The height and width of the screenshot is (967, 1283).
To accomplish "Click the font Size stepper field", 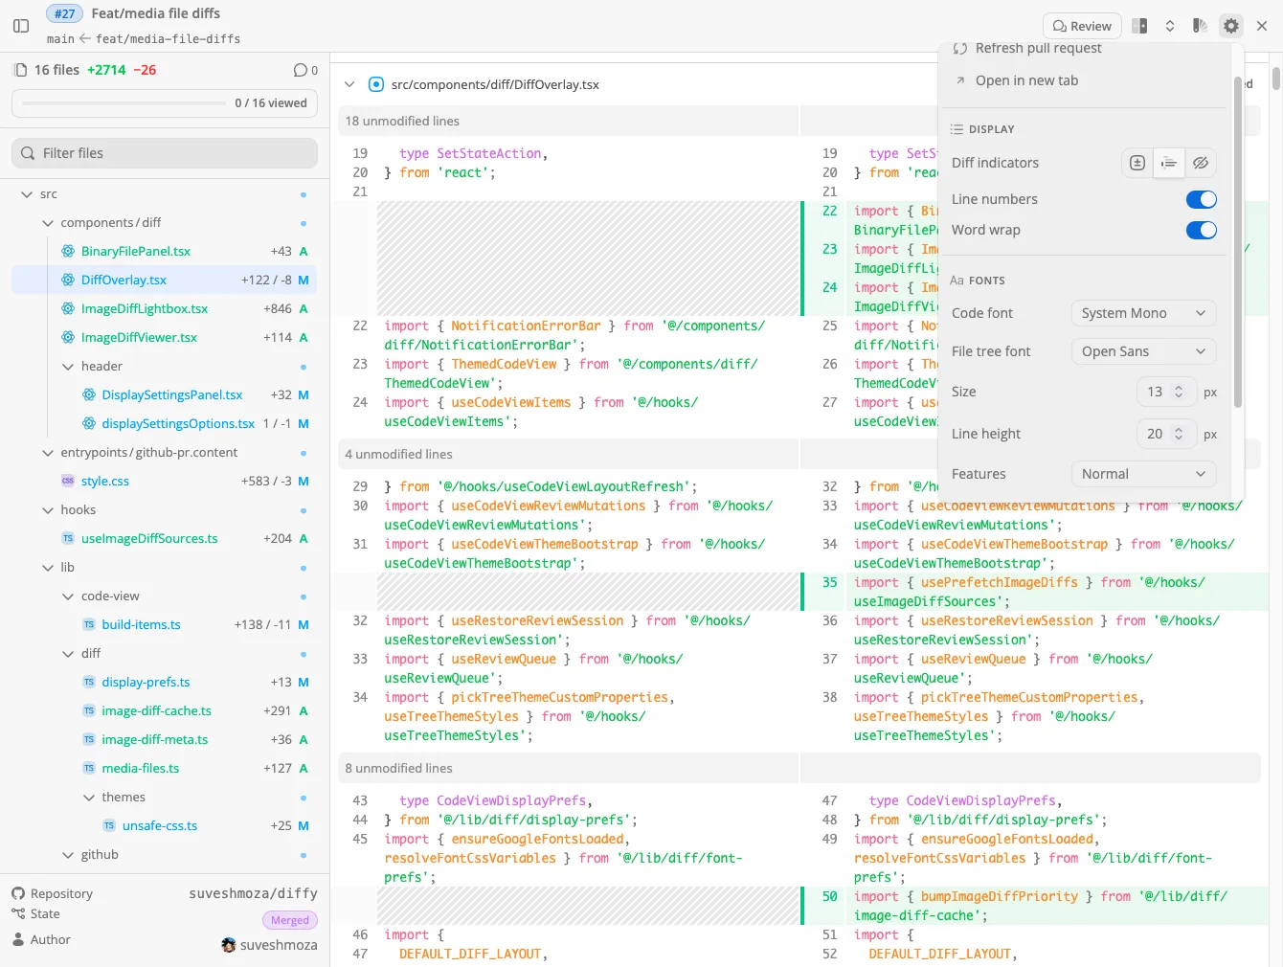I will click(x=1166, y=392).
